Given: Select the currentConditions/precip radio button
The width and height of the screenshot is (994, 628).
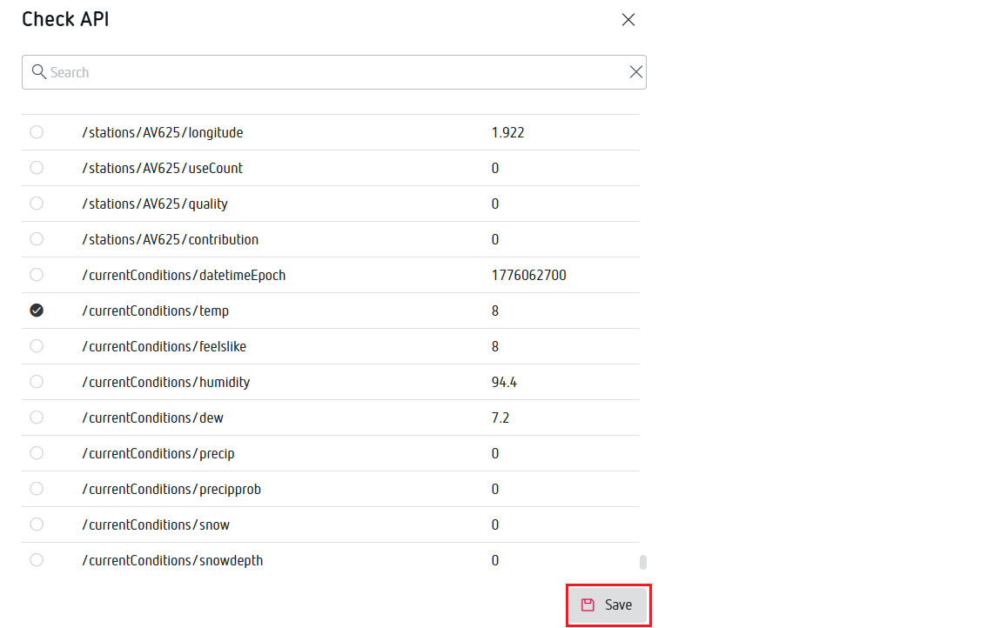Looking at the screenshot, I should pos(37,453).
